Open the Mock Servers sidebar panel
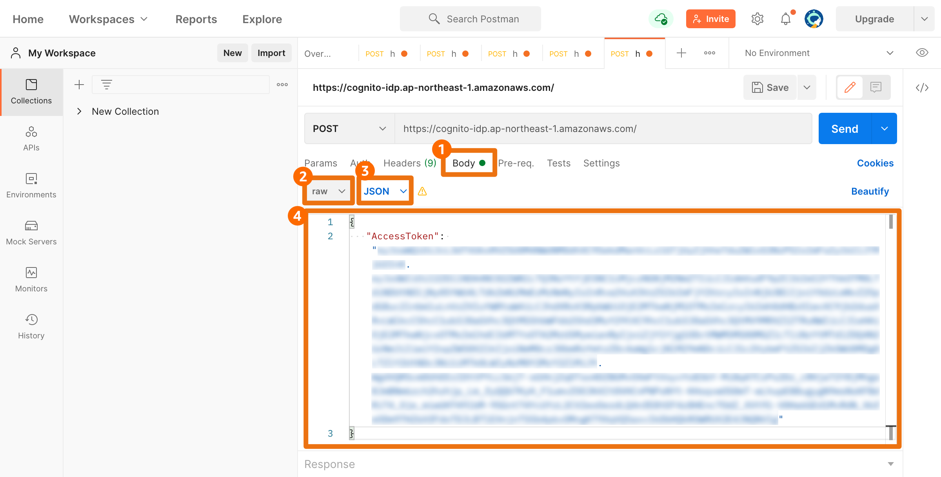The height and width of the screenshot is (477, 941). 31,233
